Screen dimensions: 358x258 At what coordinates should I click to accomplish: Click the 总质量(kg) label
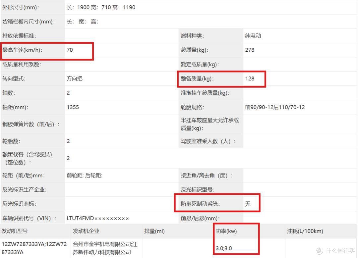click(x=194, y=50)
